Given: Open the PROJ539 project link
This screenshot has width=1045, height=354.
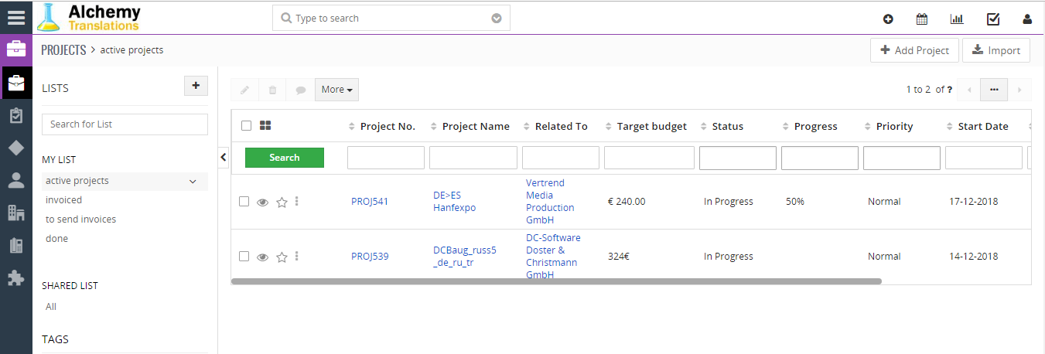Looking at the screenshot, I should pyautogui.click(x=370, y=257).
